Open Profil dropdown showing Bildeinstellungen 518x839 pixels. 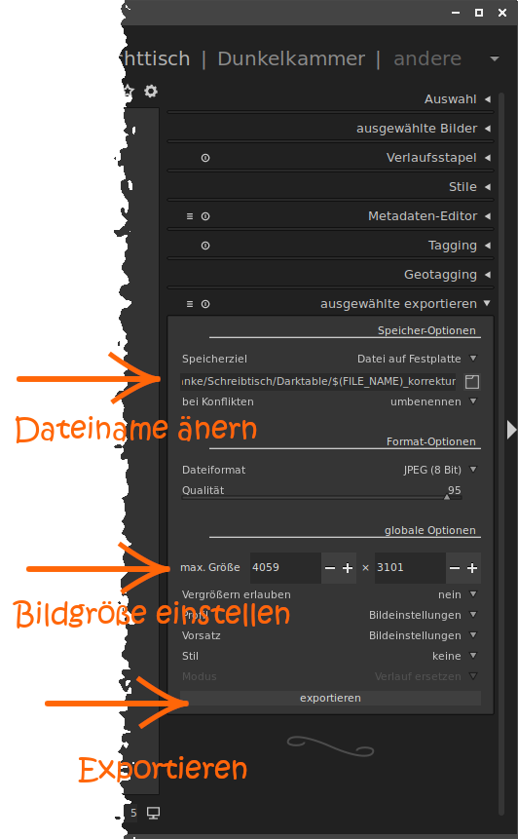[x=330, y=615]
